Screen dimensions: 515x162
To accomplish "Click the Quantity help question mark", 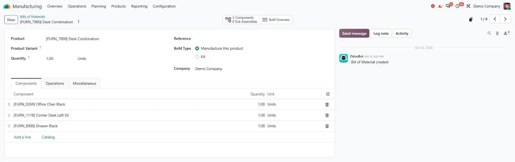I will point(29,57).
